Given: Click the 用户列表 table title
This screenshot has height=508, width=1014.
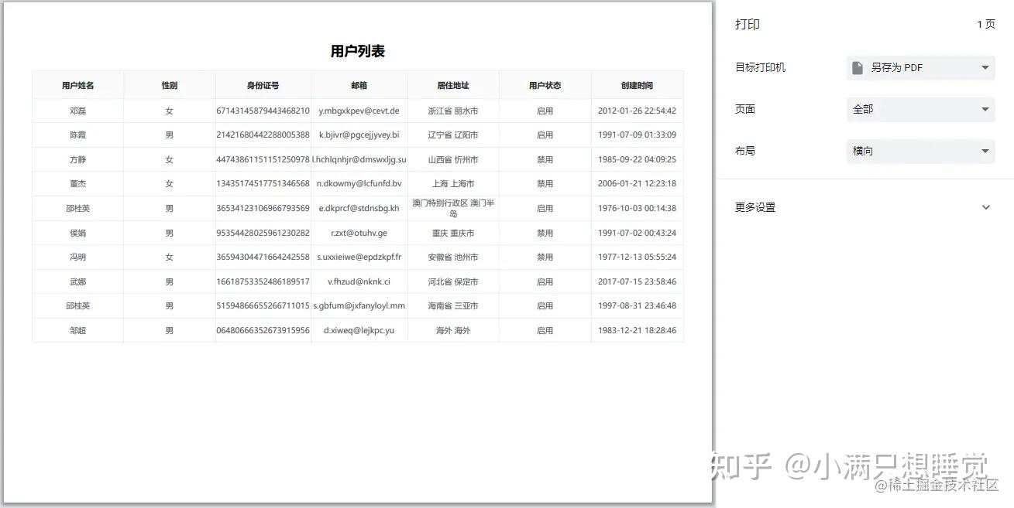Looking at the screenshot, I should pos(358,51).
